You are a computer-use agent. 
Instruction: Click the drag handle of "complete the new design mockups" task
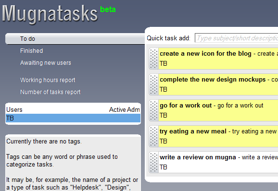pos(153,84)
